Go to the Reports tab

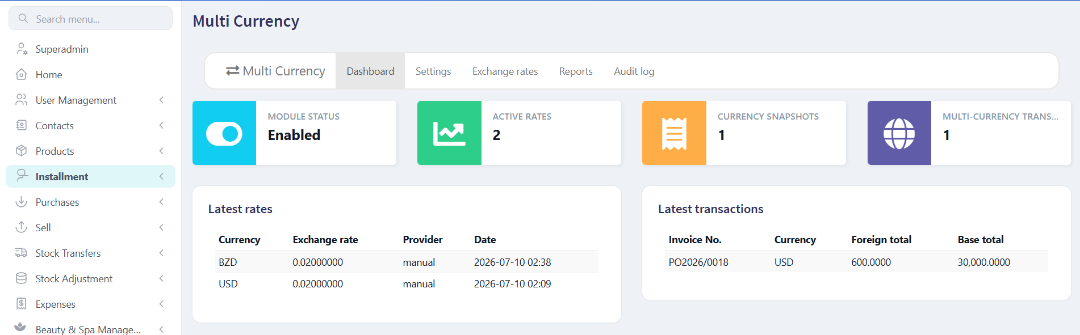click(576, 71)
